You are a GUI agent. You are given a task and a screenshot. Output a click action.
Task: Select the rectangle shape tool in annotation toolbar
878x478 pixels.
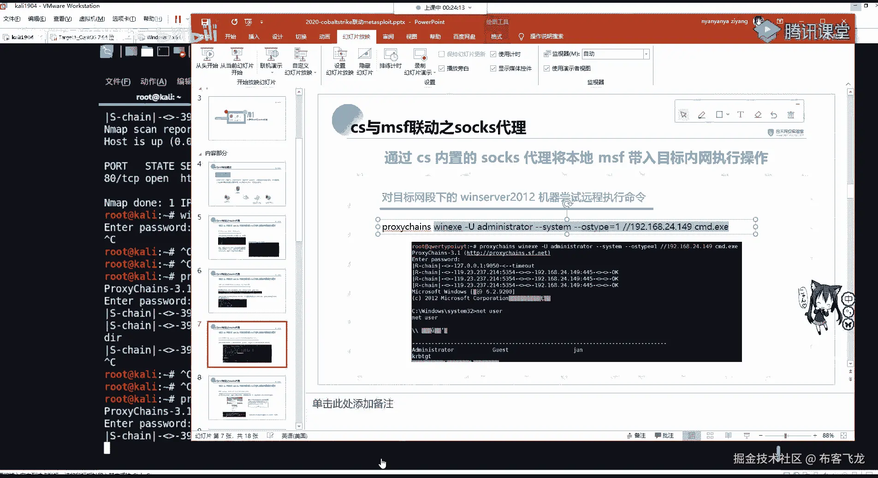(719, 115)
